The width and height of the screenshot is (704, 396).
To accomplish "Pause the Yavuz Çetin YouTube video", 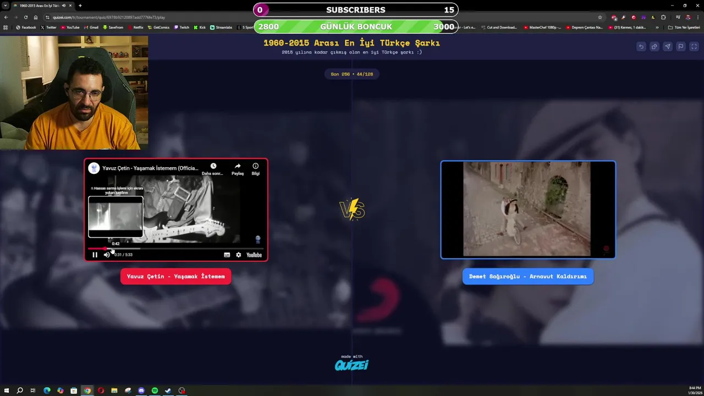I will [x=95, y=255].
